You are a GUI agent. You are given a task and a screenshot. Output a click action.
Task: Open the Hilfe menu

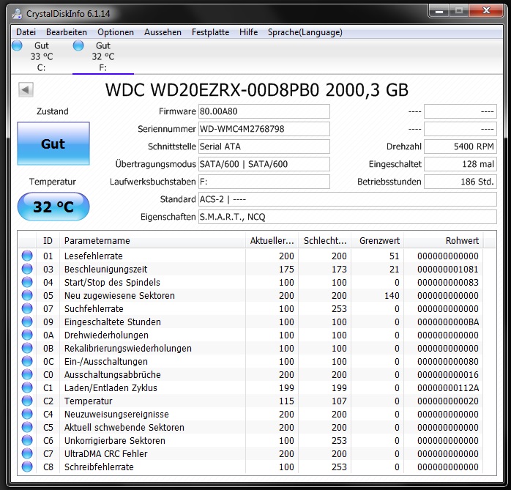click(248, 32)
